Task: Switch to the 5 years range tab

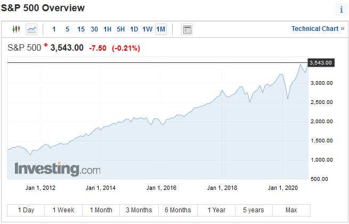Action: pyautogui.click(x=253, y=210)
